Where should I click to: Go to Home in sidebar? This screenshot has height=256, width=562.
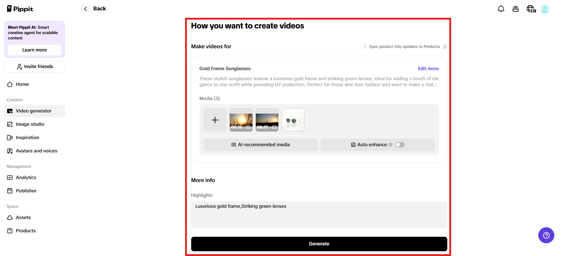[34, 84]
